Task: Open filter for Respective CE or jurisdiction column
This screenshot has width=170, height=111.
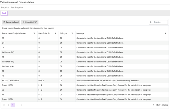Action: pyautogui.click(x=34, y=33)
